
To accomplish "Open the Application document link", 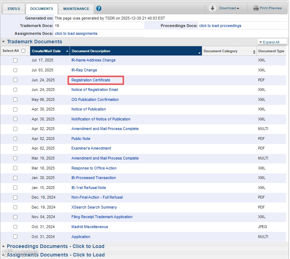I will tap(81, 237).
